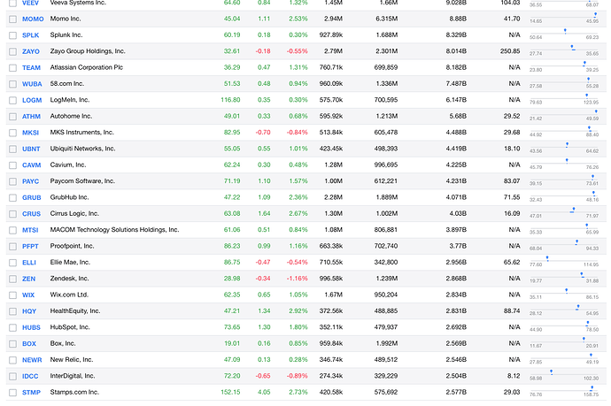
Task: Mark the STMP checkbox
Action: tap(12, 392)
